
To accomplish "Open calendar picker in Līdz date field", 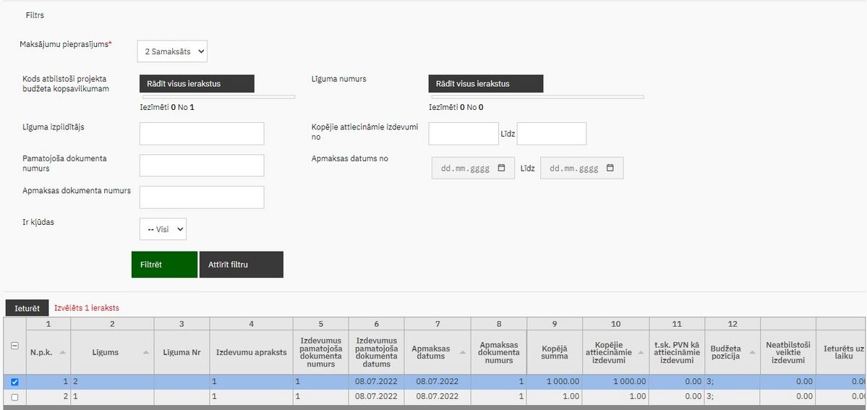I will click(x=610, y=168).
